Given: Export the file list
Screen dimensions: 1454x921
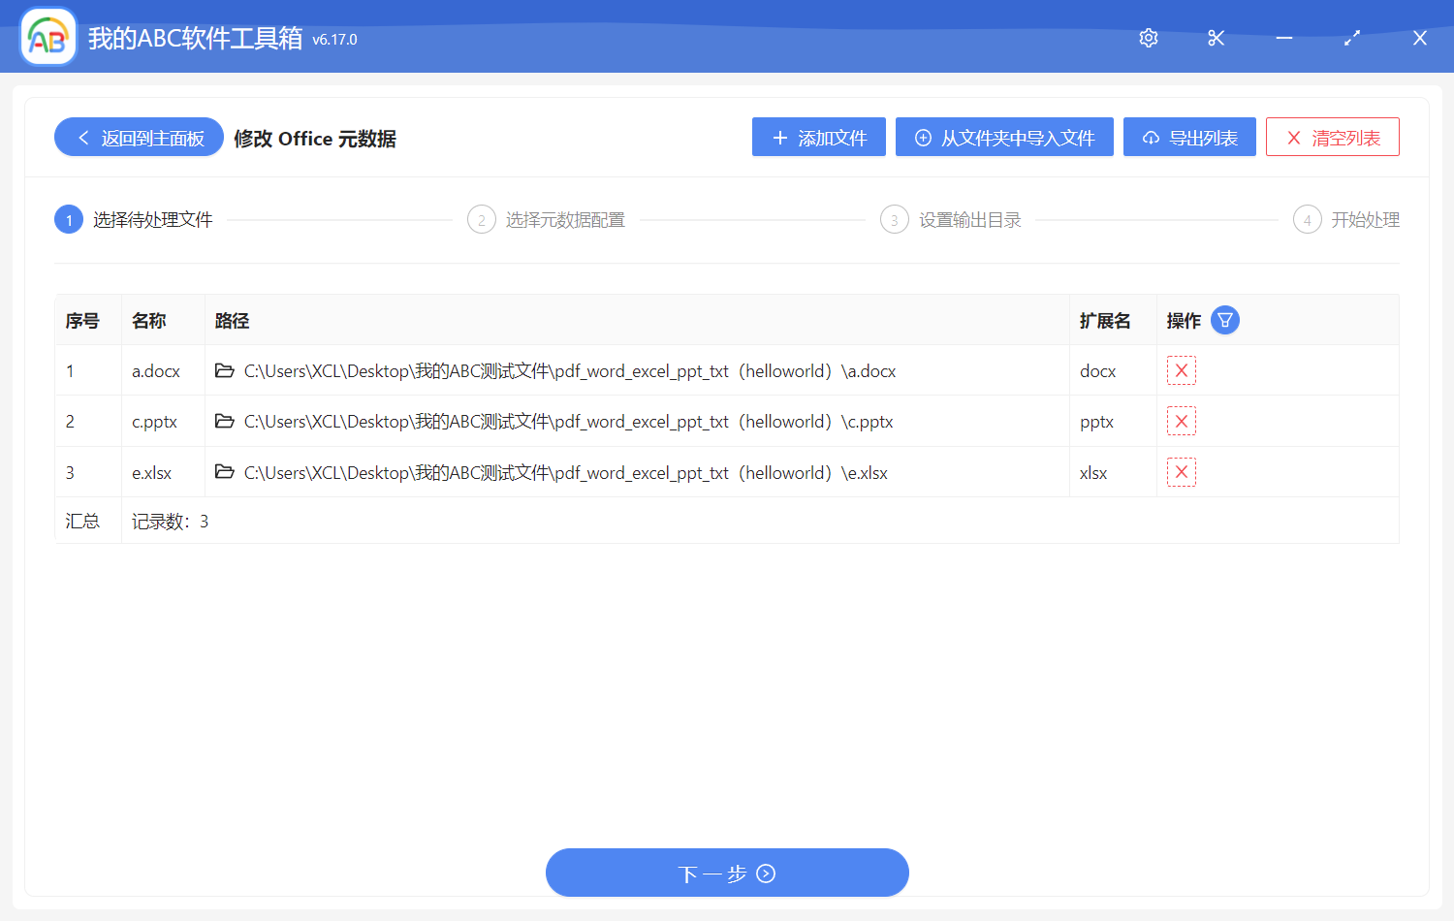Looking at the screenshot, I should click(1189, 137).
